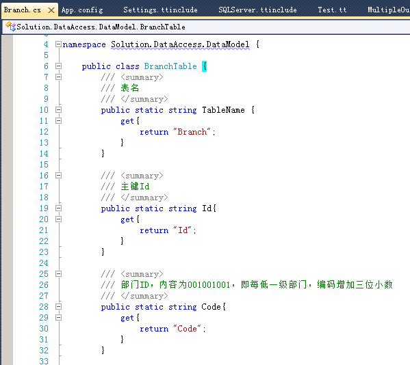Viewport: 410px width, 365px height.
Task: Collapse the Code property at line 28
Action: tap(58, 306)
